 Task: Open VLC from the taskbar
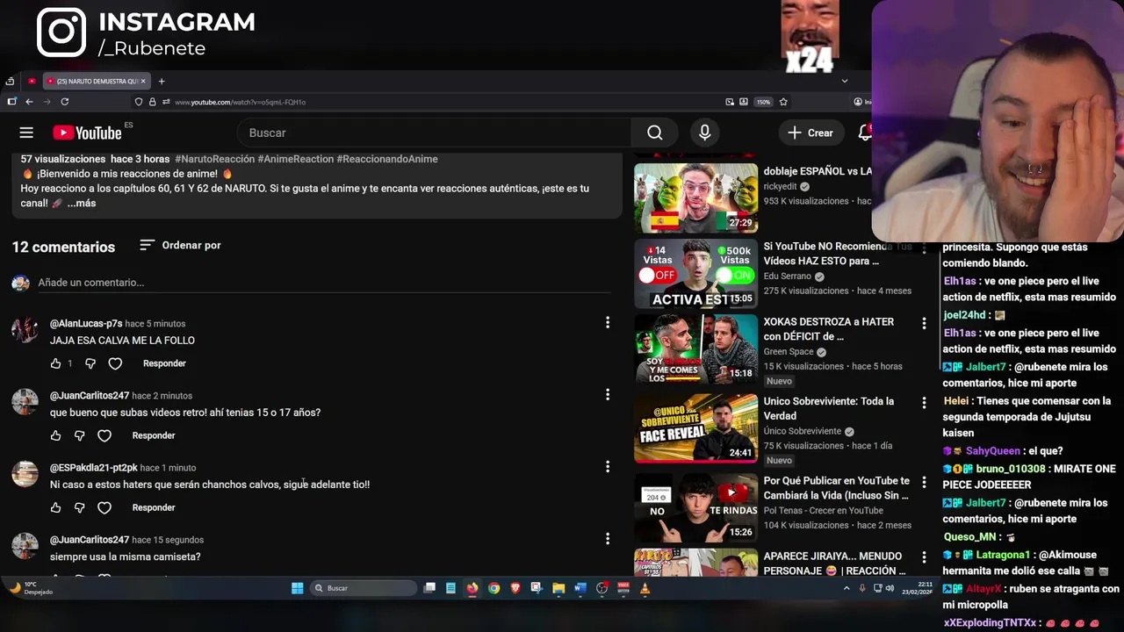645,588
